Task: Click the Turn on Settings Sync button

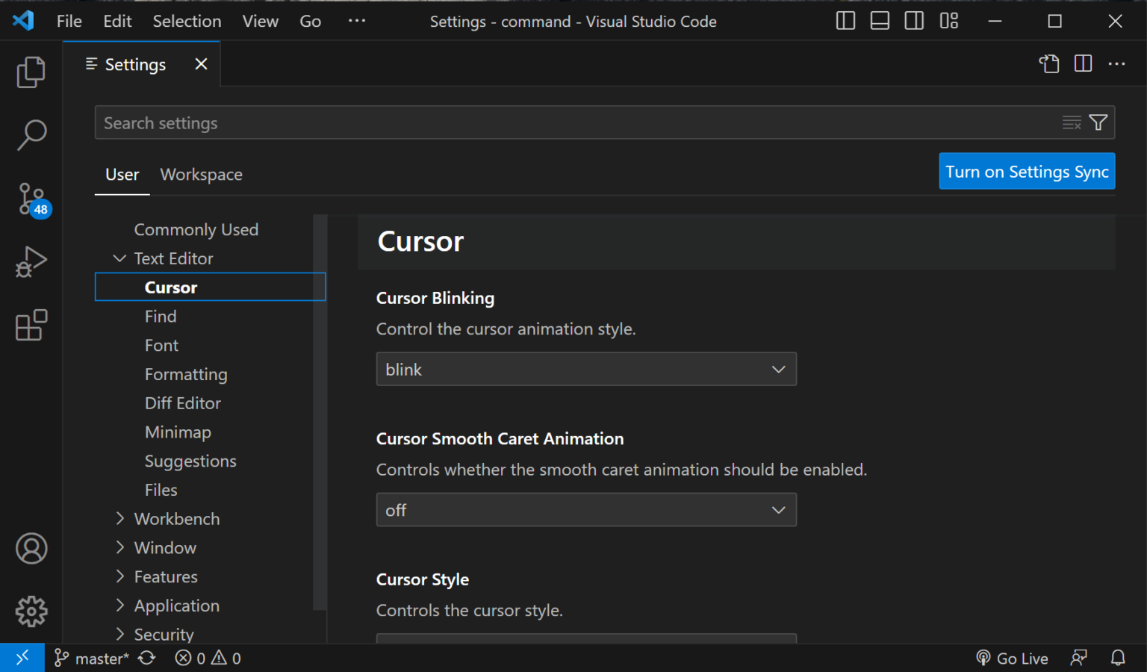Action: pyautogui.click(x=1026, y=171)
